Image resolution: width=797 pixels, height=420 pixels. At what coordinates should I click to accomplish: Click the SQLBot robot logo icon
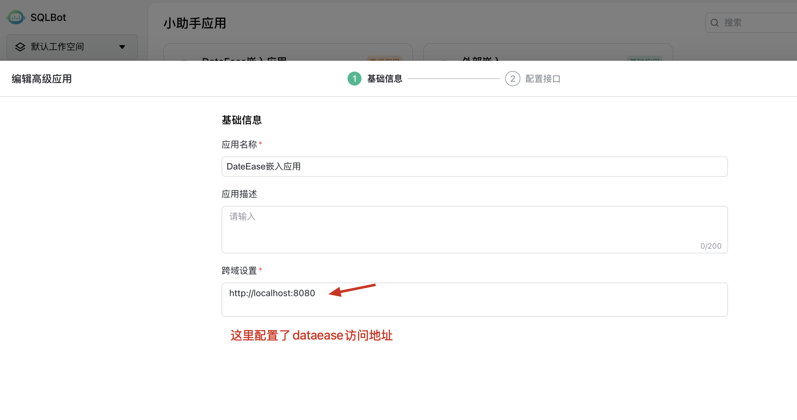pyautogui.click(x=16, y=17)
